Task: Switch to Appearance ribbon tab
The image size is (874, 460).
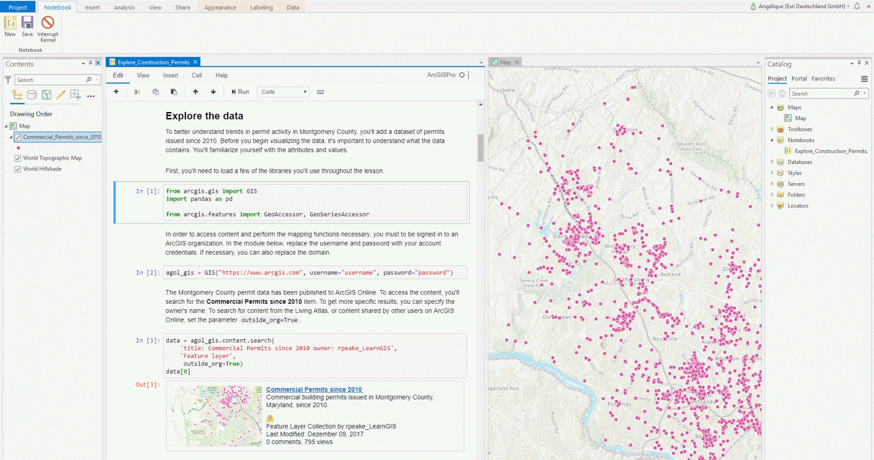Action: click(x=220, y=8)
